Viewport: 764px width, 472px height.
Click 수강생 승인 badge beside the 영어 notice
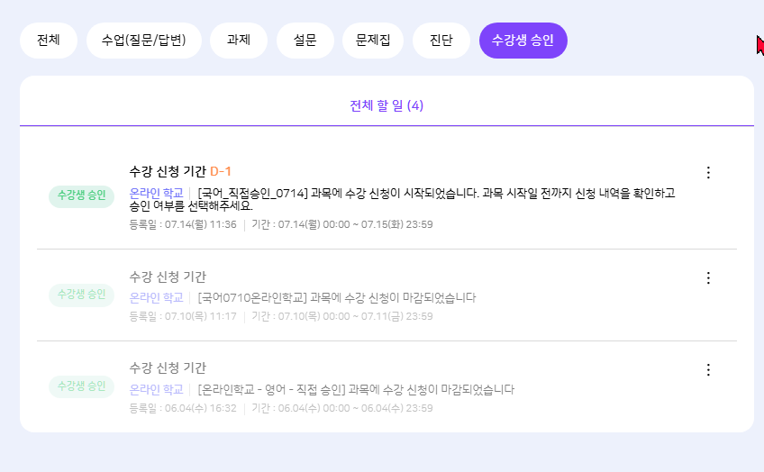click(x=81, y=386)
